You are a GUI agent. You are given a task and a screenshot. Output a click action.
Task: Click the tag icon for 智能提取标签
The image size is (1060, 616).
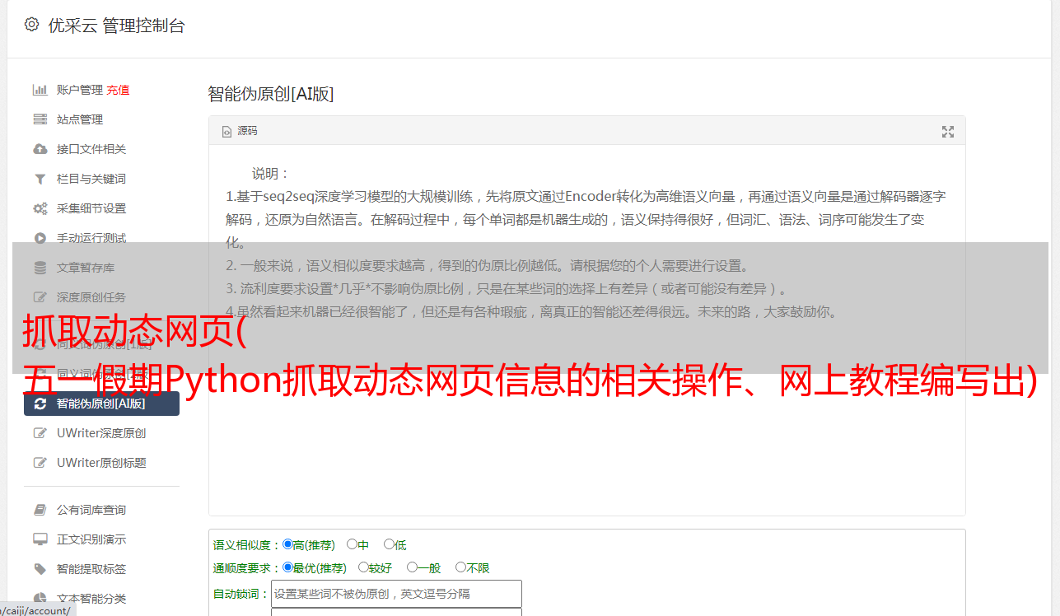click(x=40, y=569)
